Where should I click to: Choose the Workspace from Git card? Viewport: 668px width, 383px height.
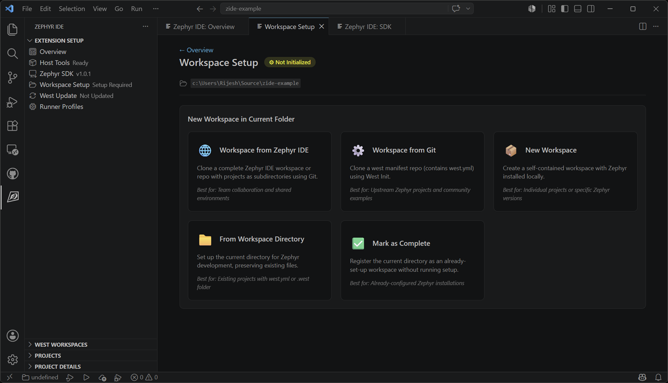click(x=412, y=171)
